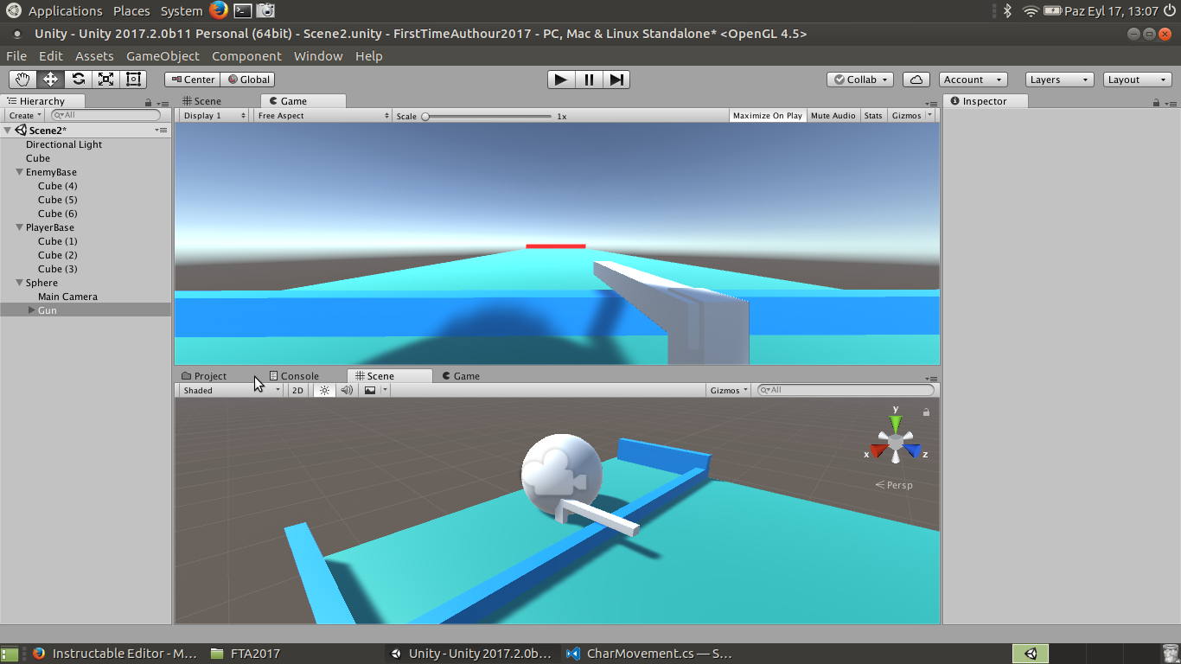Open Wi-Fi network indicator

(1030, 10)
